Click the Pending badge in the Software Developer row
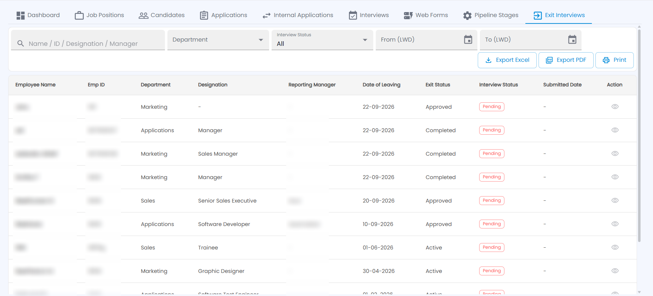This screenshot has height=296, width=653. [492, 224]
